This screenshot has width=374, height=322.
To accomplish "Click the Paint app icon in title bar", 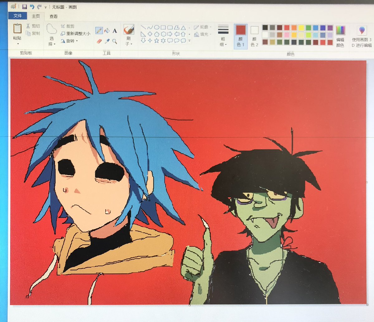I will [x=13, y=7].
